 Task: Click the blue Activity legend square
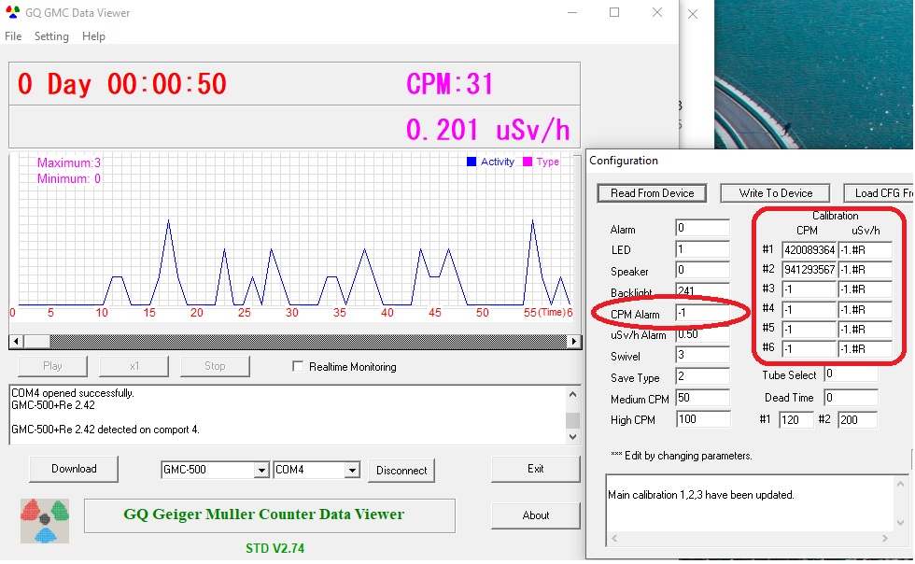(472, 162)
